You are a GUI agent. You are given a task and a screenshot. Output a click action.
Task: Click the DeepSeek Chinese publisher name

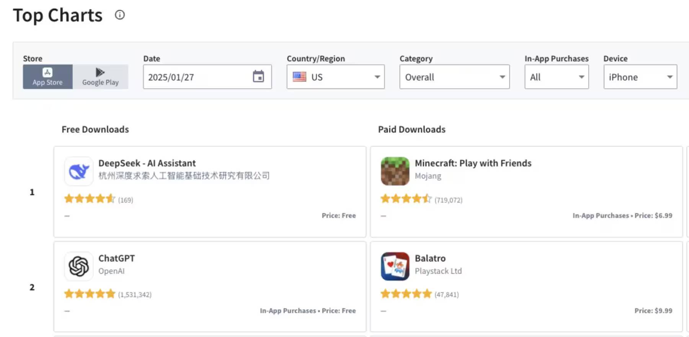tap(184, 175)
